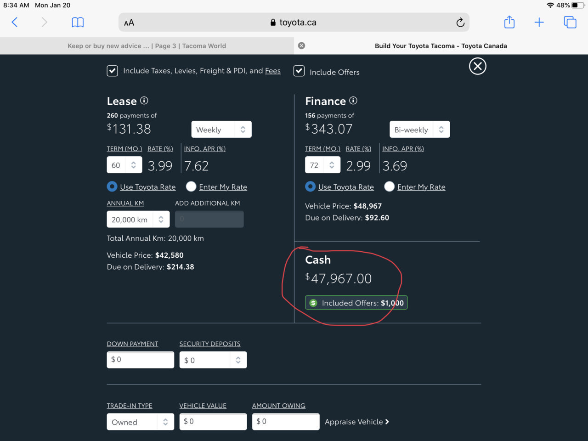Image resolution: width=588 pixels, height=441 pixels.
Task: Open the Weekly payment frequency dropdown
Action: coord(221,130)
